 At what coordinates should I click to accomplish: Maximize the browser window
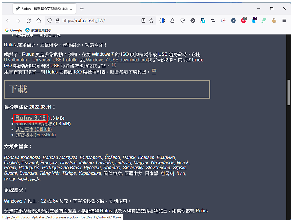coord(272,8)
